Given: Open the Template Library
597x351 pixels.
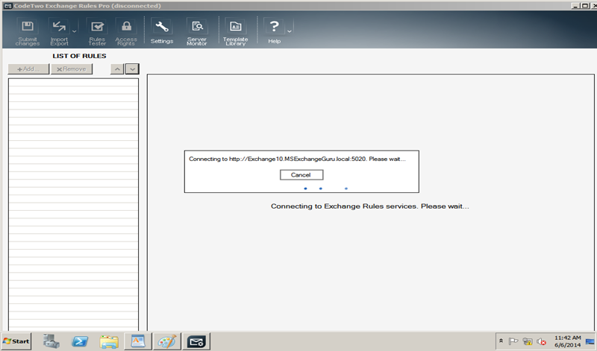Looking at the screenshot, I should (235, 32).
